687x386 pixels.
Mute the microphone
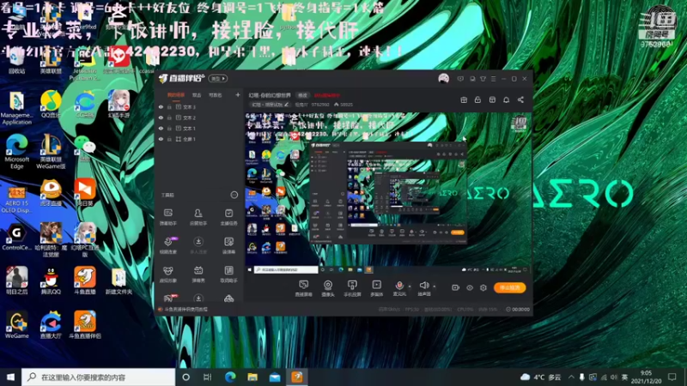(399, 288)
